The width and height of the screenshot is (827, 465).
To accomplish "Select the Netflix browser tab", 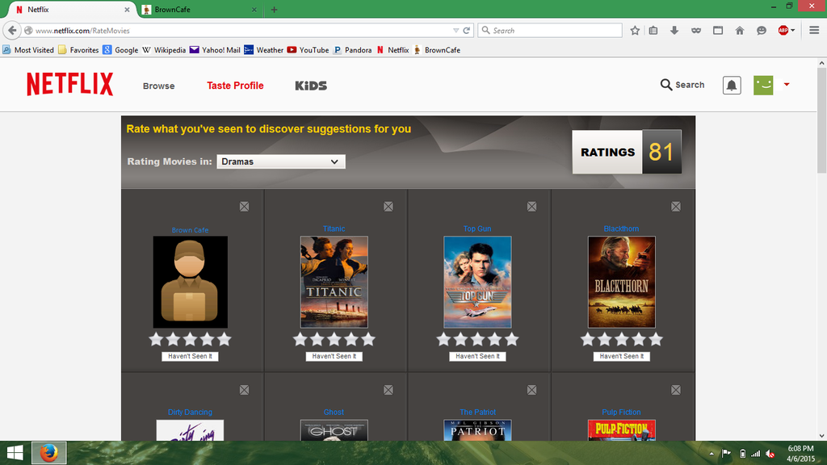I will pyautogui.click(x=70, y=10).
